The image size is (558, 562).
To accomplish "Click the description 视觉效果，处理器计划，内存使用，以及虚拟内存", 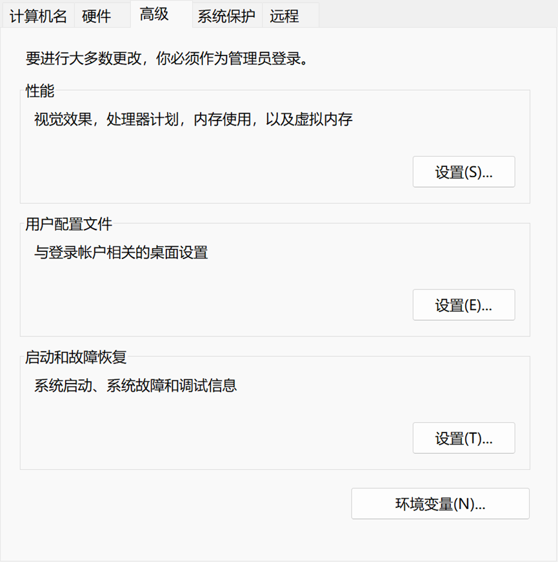I will 193,119.
